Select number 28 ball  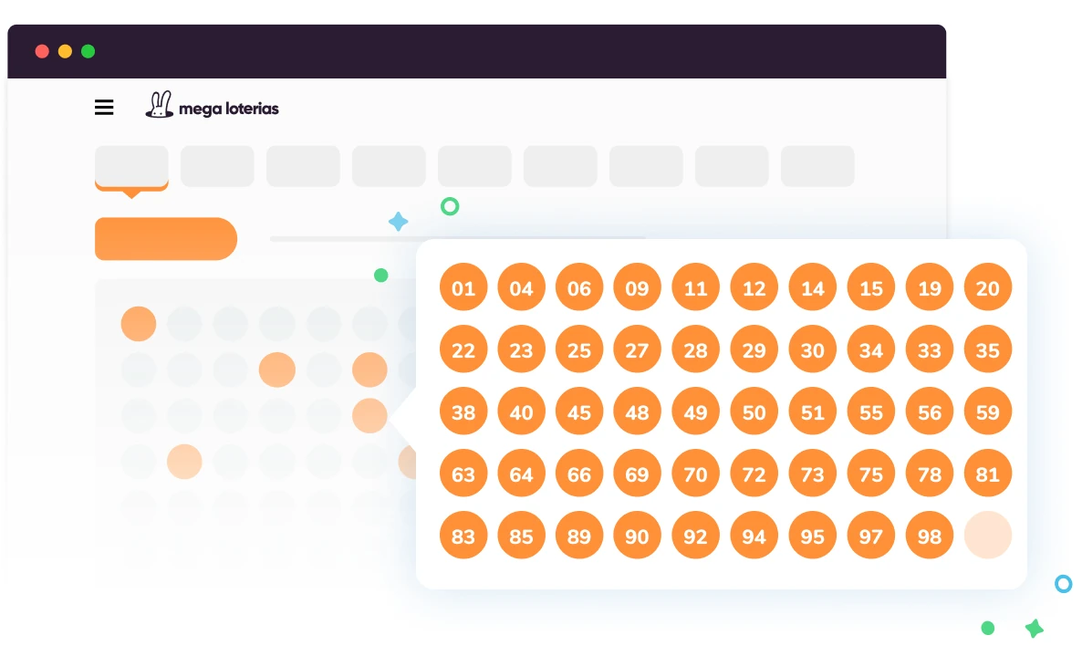click(x=695, y=349)
